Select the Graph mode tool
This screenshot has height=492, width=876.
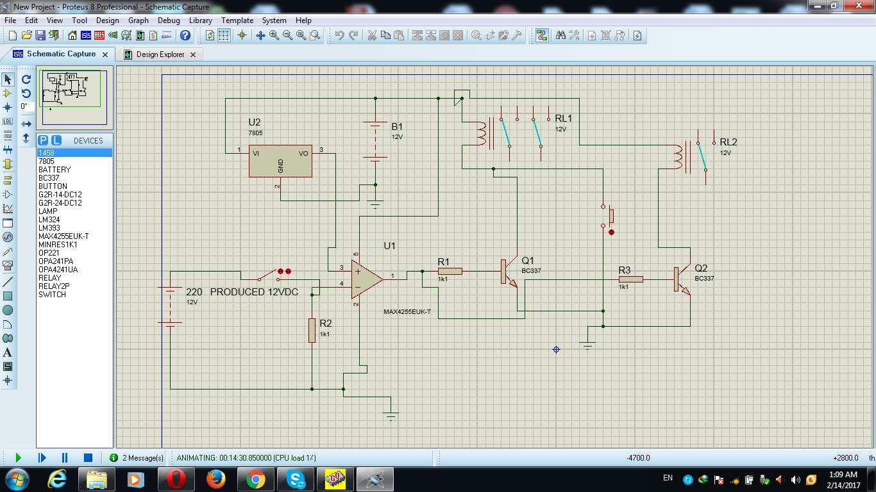pyautogui.click(x=8, y=208)
